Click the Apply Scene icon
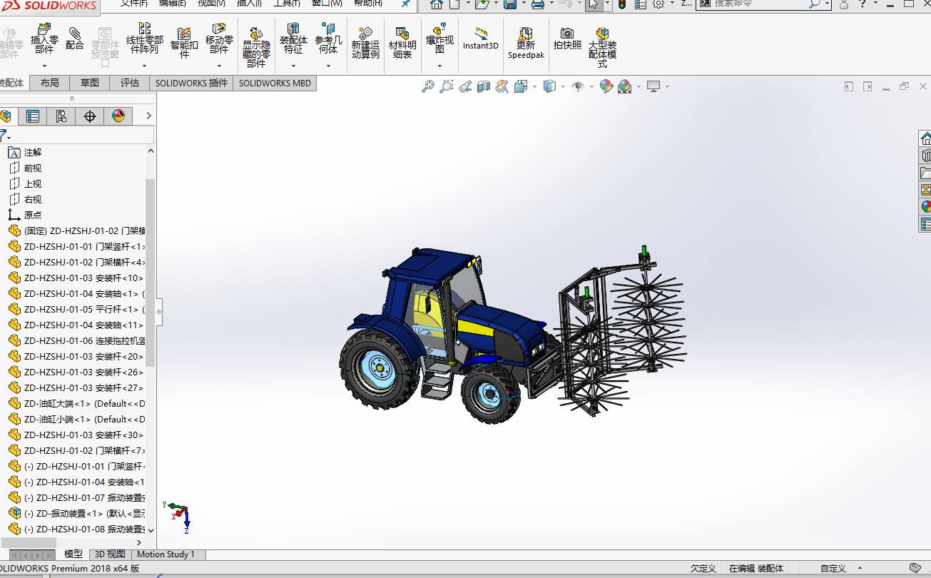Screen dimensions: 931x578 point(625,86)
